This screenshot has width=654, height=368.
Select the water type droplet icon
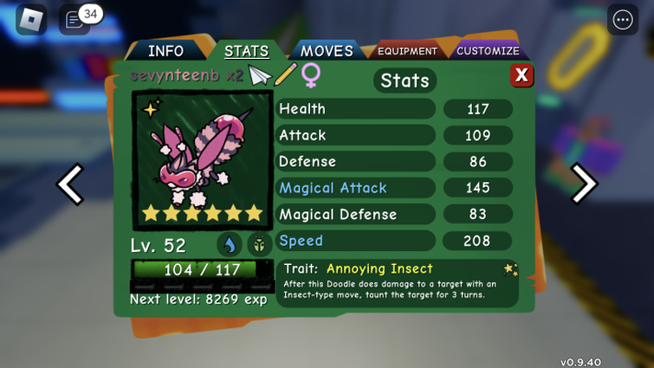click(x=230, y=244)
